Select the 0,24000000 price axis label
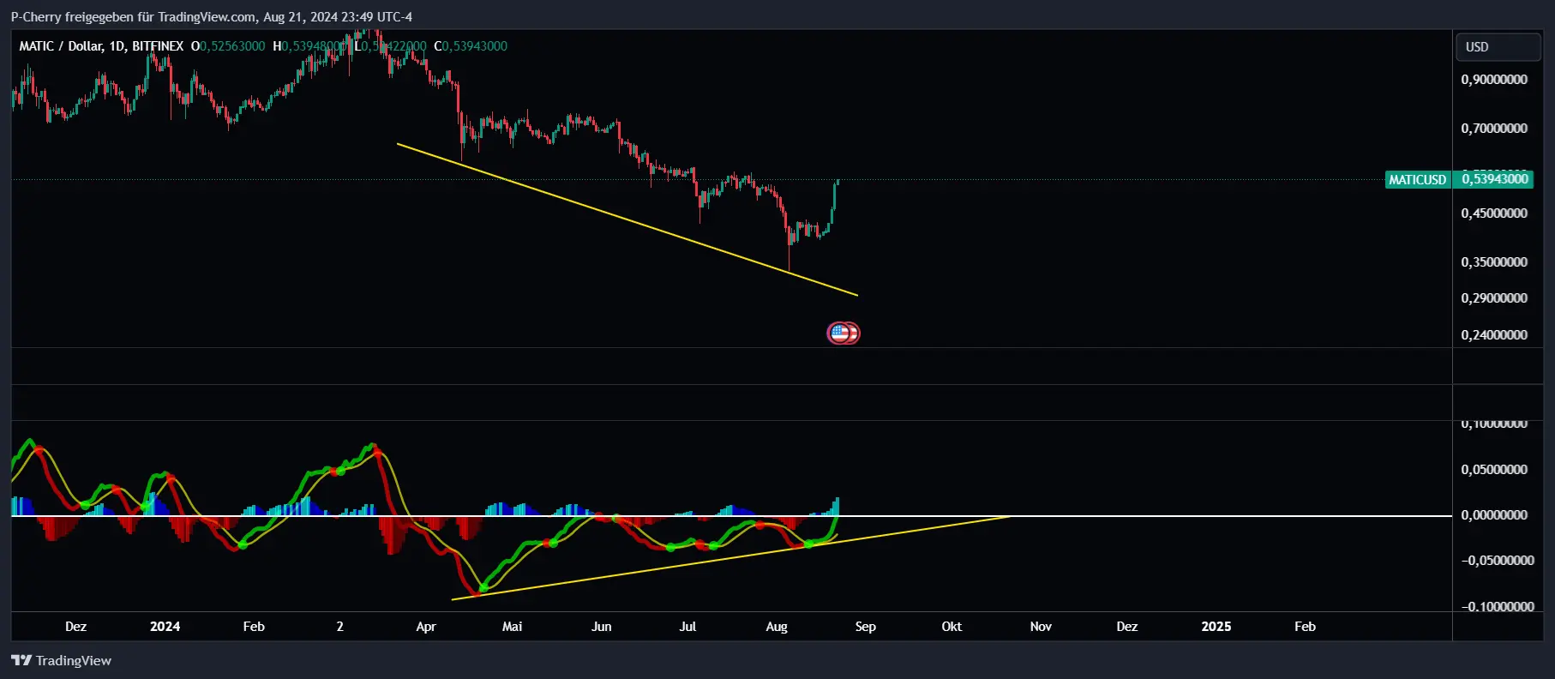Viewport: 1555px width, 679px height. 1494,334
